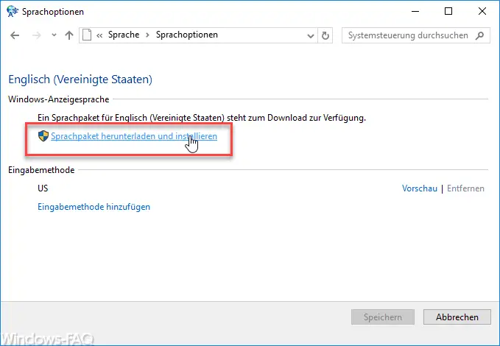500x346 pixels.
Task: Open the recent locations dropdown arrow
Action: 54,35
